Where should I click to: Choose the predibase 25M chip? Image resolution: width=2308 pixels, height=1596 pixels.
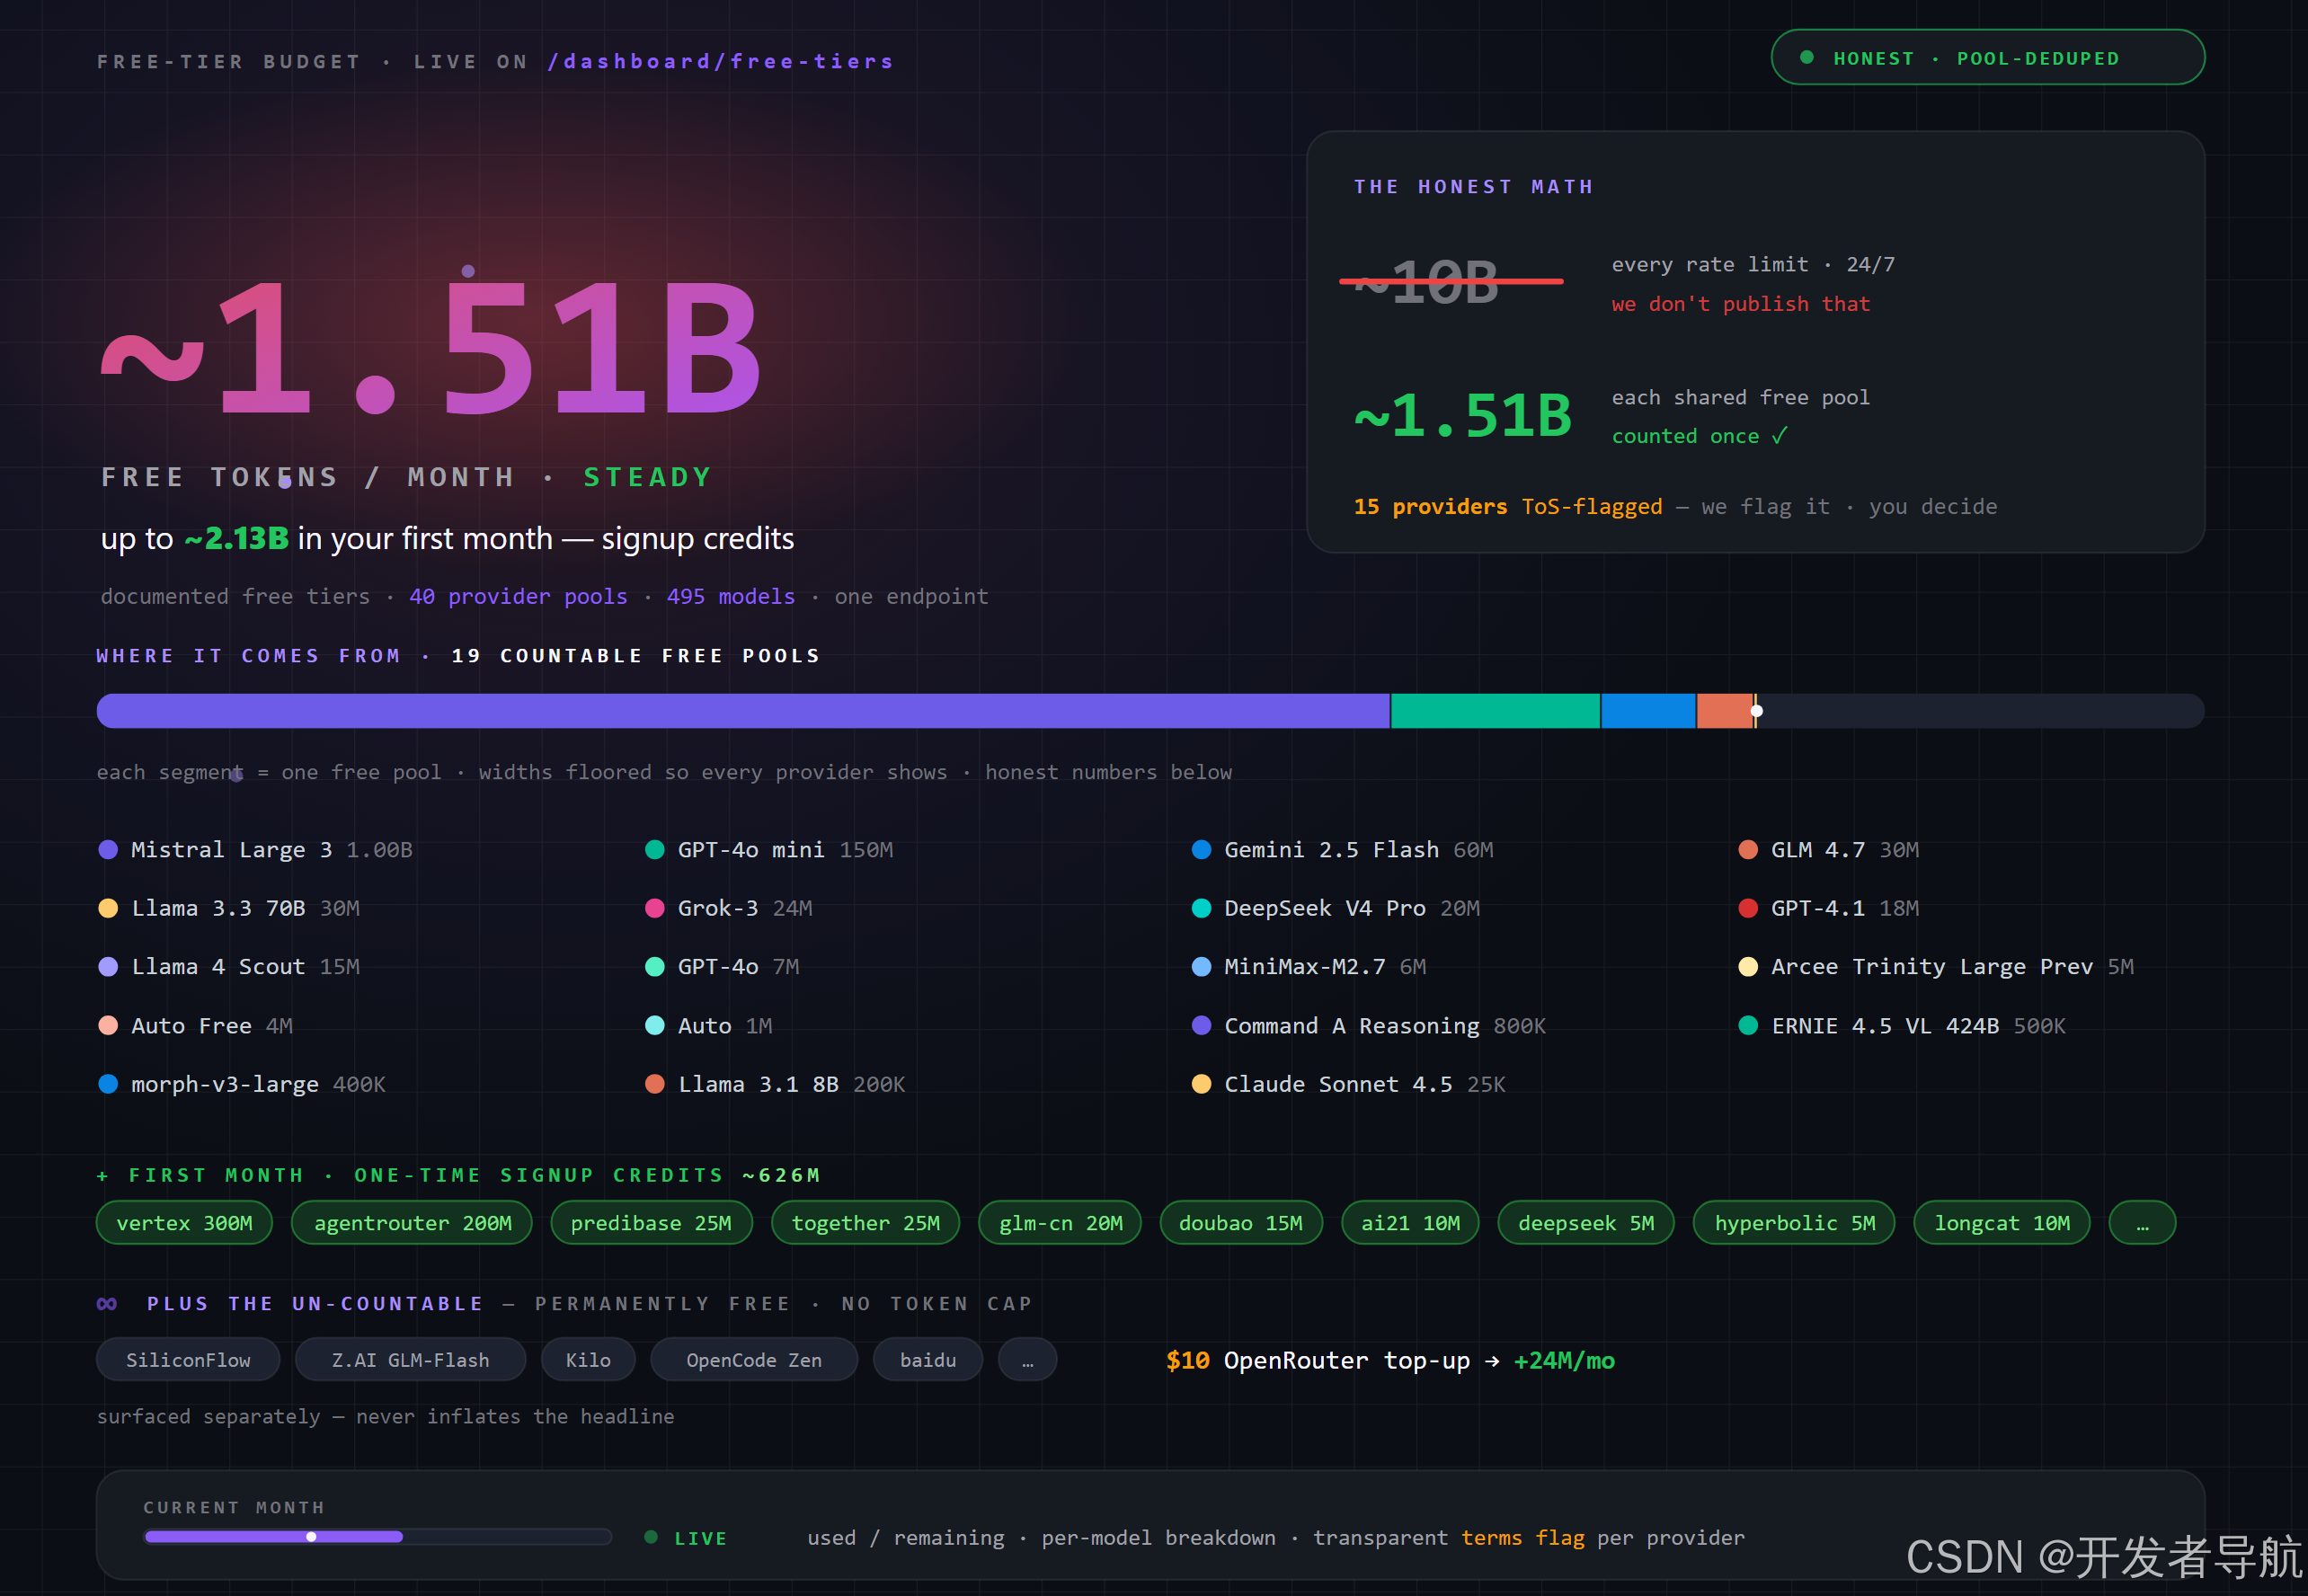click(x=651, y=1223)
